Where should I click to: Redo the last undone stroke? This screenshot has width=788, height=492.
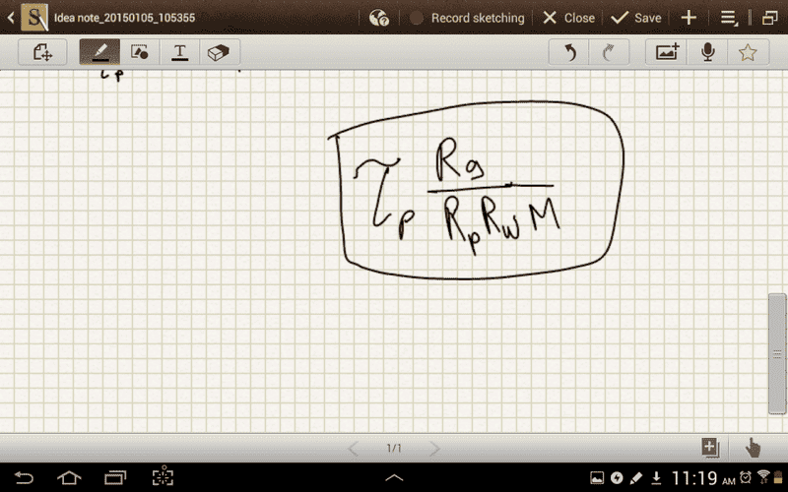(609, 52)
